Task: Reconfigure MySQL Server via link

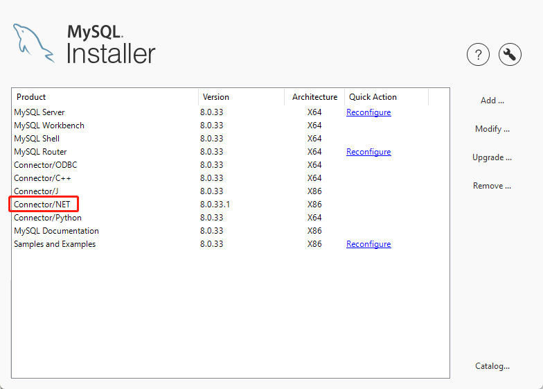Action: tap(368, 112)
